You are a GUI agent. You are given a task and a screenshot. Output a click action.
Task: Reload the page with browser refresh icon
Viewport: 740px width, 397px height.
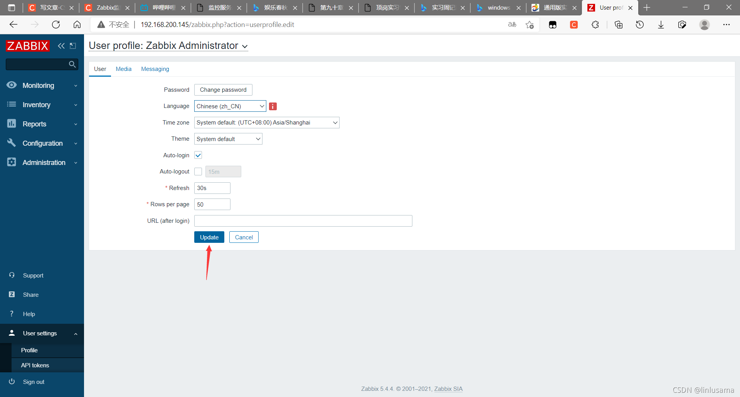point(56,25)
